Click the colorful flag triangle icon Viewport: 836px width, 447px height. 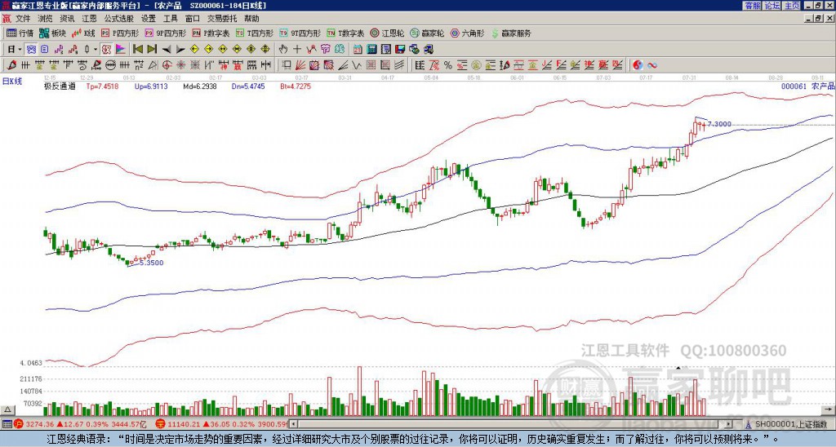121,50
